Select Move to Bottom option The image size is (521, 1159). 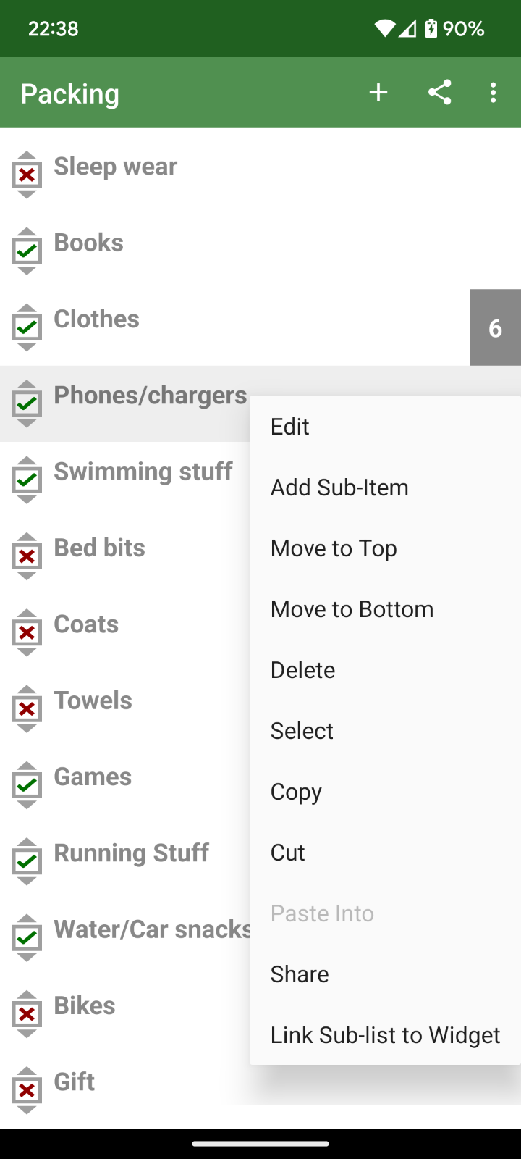coord(352,609)
